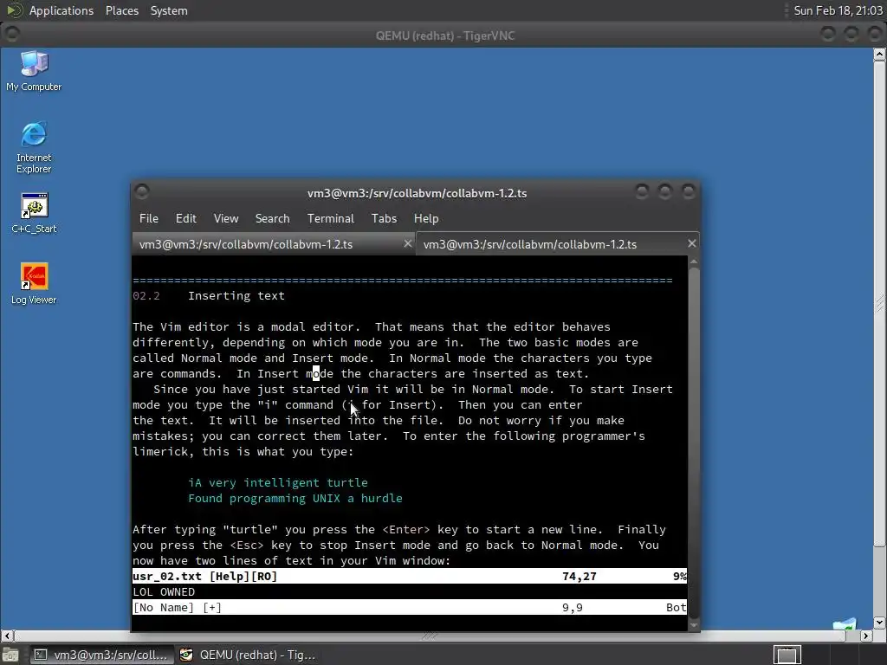Click the 9,9 position indicator
This screenshot has width=887, height=665.
[572, 607]
